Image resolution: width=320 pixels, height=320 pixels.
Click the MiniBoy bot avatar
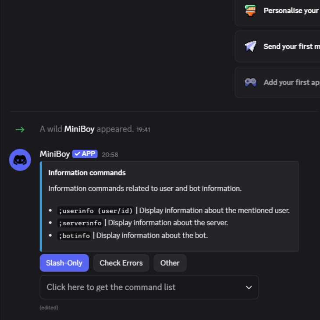(x=20, y=160)
